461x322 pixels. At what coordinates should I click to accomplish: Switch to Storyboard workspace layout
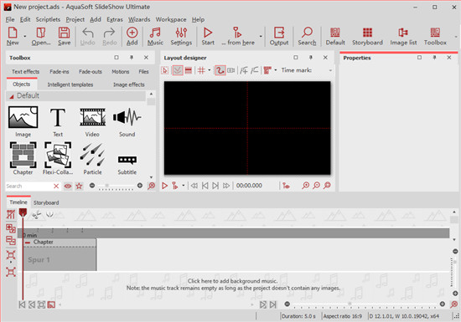click(x=367, y=36)
